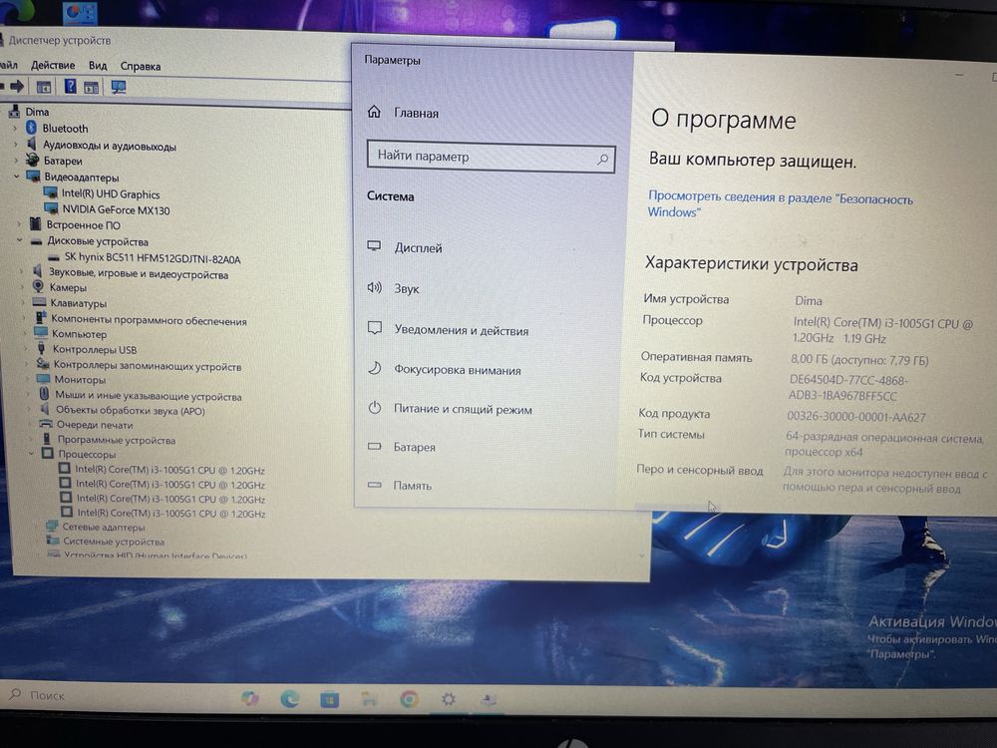Click the Bluetooth icon in device tree

(31, 128)
